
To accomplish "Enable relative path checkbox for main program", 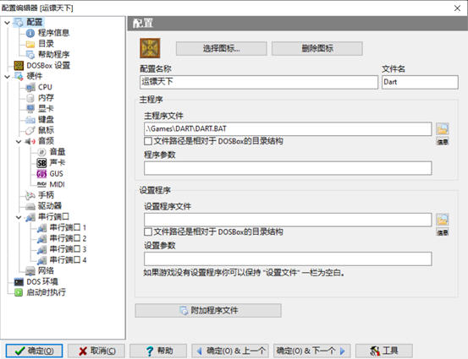I will click(x=148, y=141).
